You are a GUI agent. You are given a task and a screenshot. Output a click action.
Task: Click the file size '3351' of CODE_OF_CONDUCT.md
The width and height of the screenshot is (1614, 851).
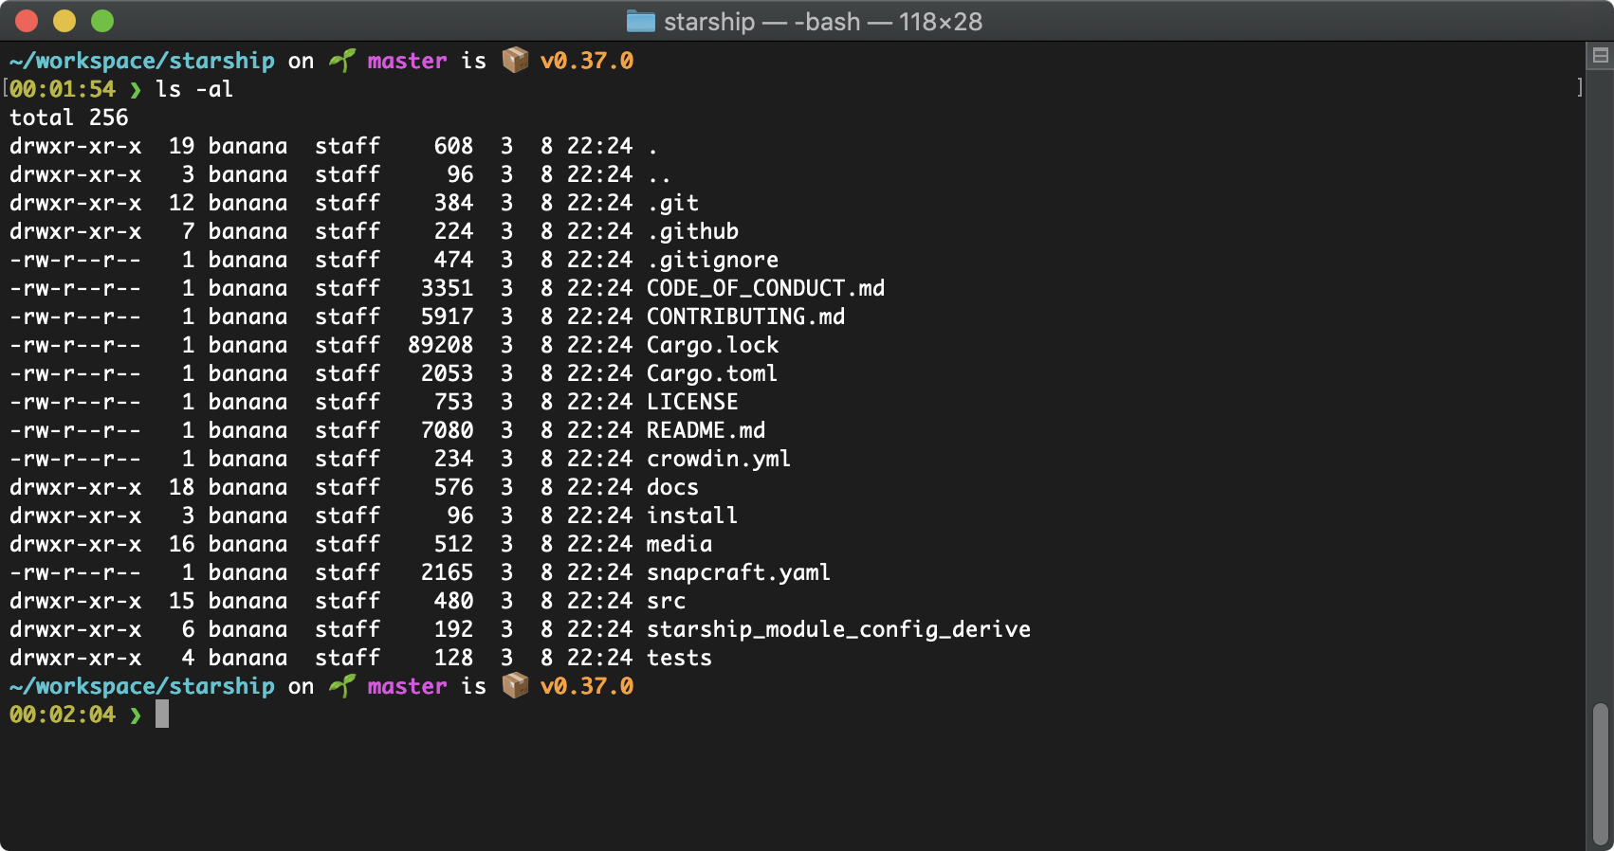click(x=448, y=288)
